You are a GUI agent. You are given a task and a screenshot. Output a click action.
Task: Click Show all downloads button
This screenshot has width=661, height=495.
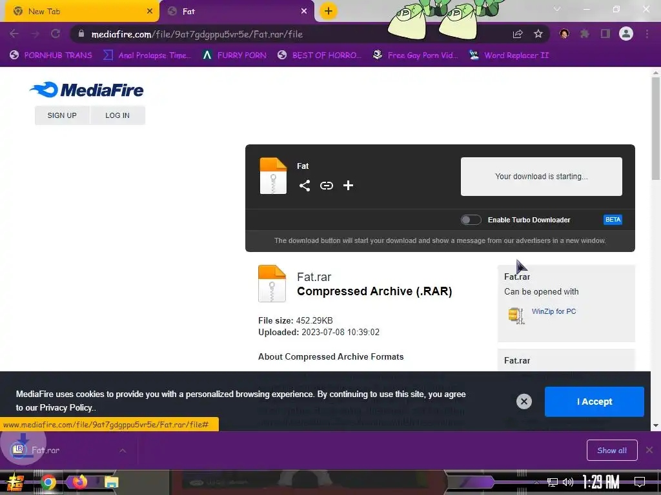point(612,451)
